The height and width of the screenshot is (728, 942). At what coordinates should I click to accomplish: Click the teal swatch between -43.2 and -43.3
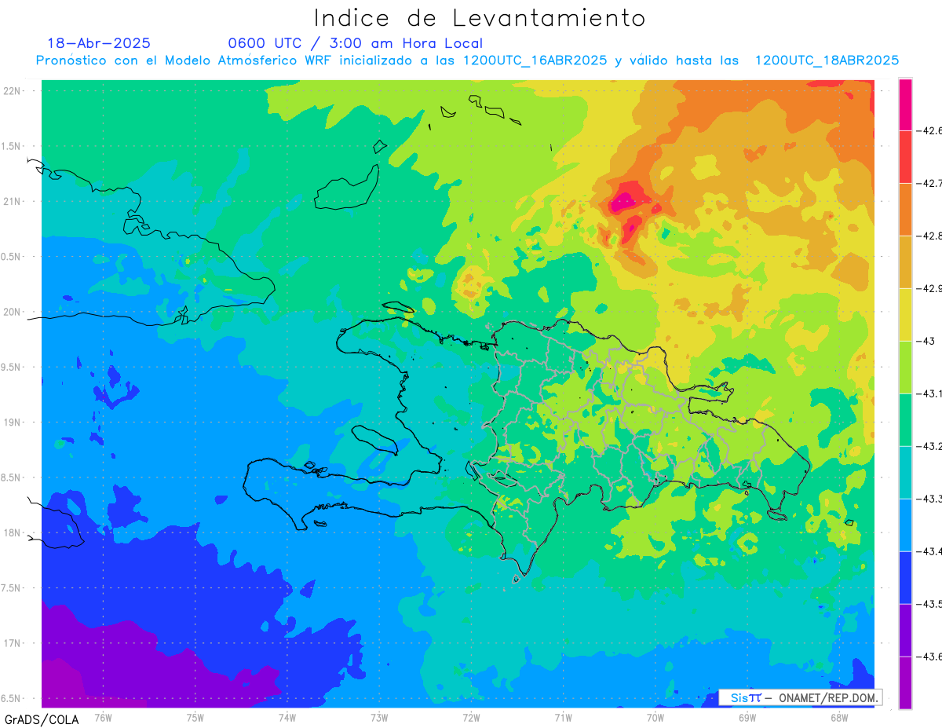pos(905,472)
